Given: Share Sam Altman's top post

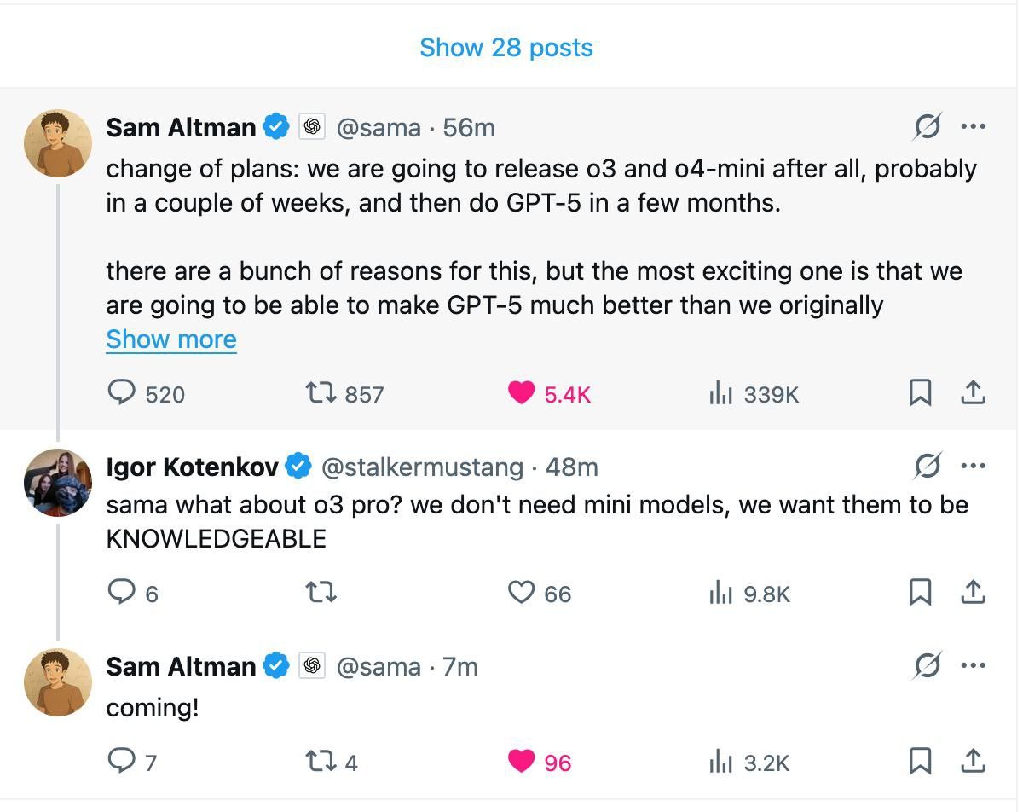Looking at the screenshot, I should pyautogui.click(x=973, y=393).
